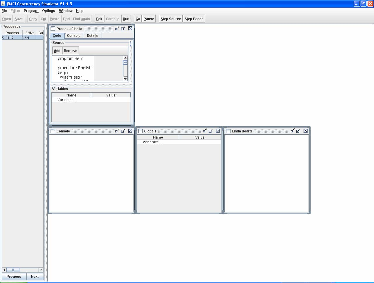Maximize the Globals window

click(211, 131)
